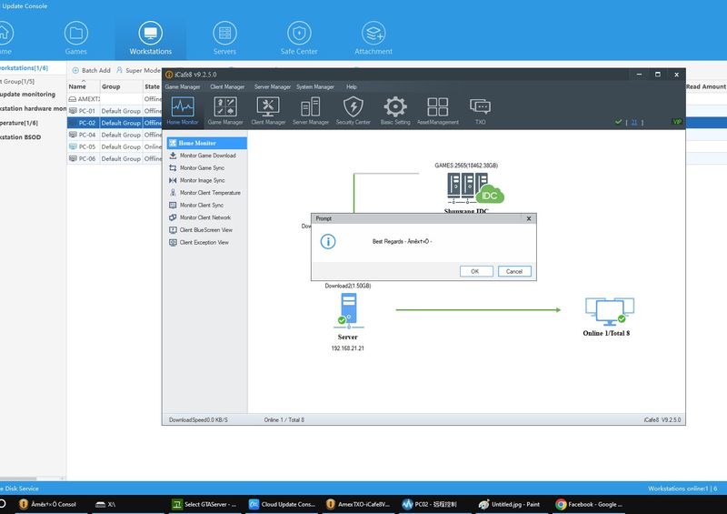This screenshot has width=727, height=514.
Task: Click the VIP badge in iCafe8 toolbar
Action: click(x=677, y=122)
